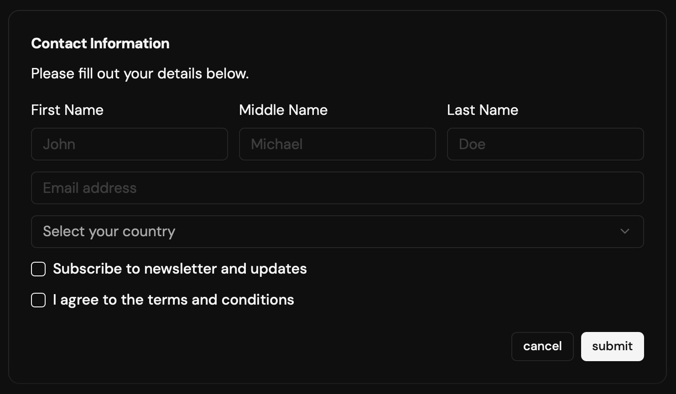Cancel the form submission
Viewport: 676px width, 394px height.
542,347
